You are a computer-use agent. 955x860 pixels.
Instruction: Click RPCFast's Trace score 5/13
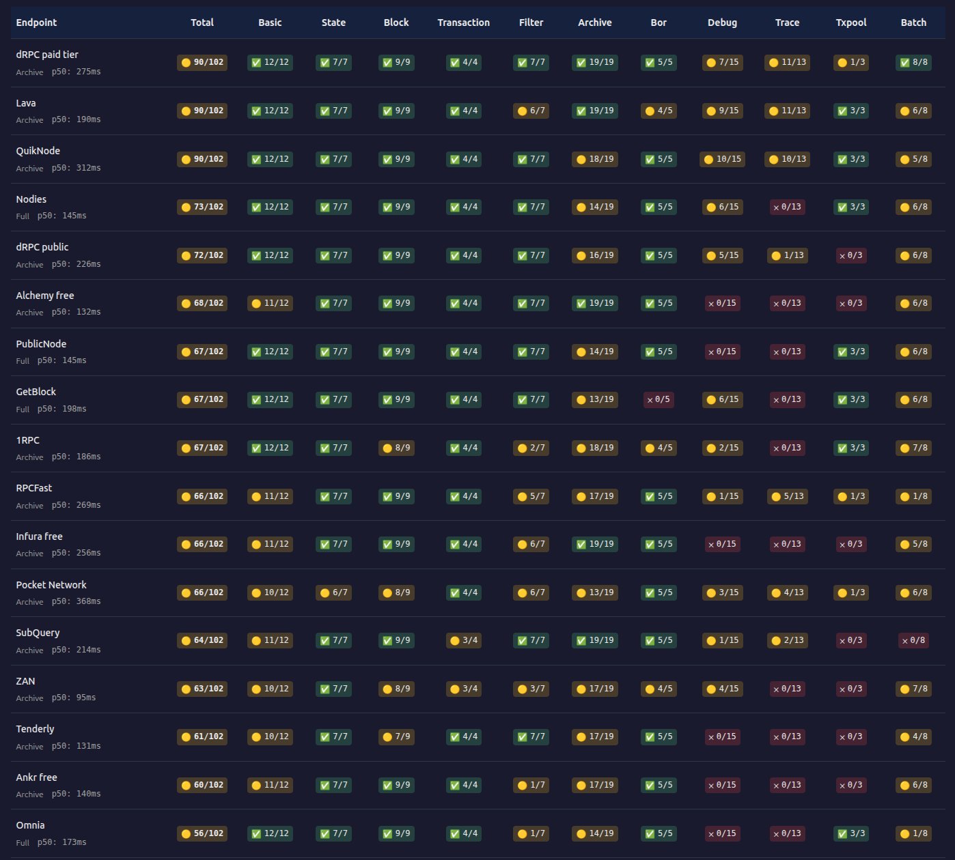[x=787, y=496]
